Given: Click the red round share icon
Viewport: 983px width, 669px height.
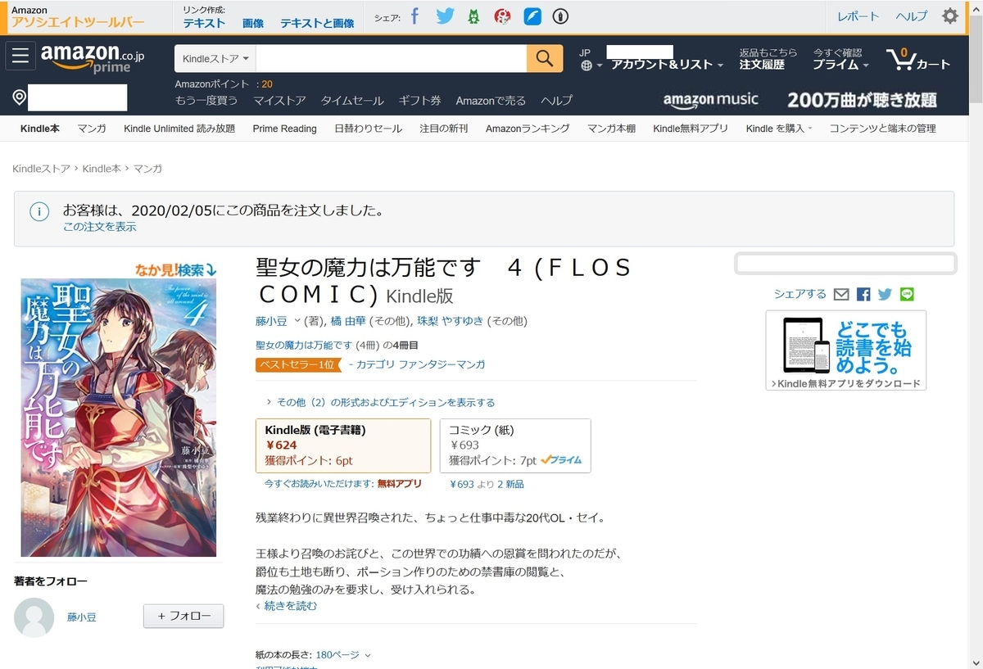Looking at the screenshot, I should pyautogui.click(x=503, y=16).
